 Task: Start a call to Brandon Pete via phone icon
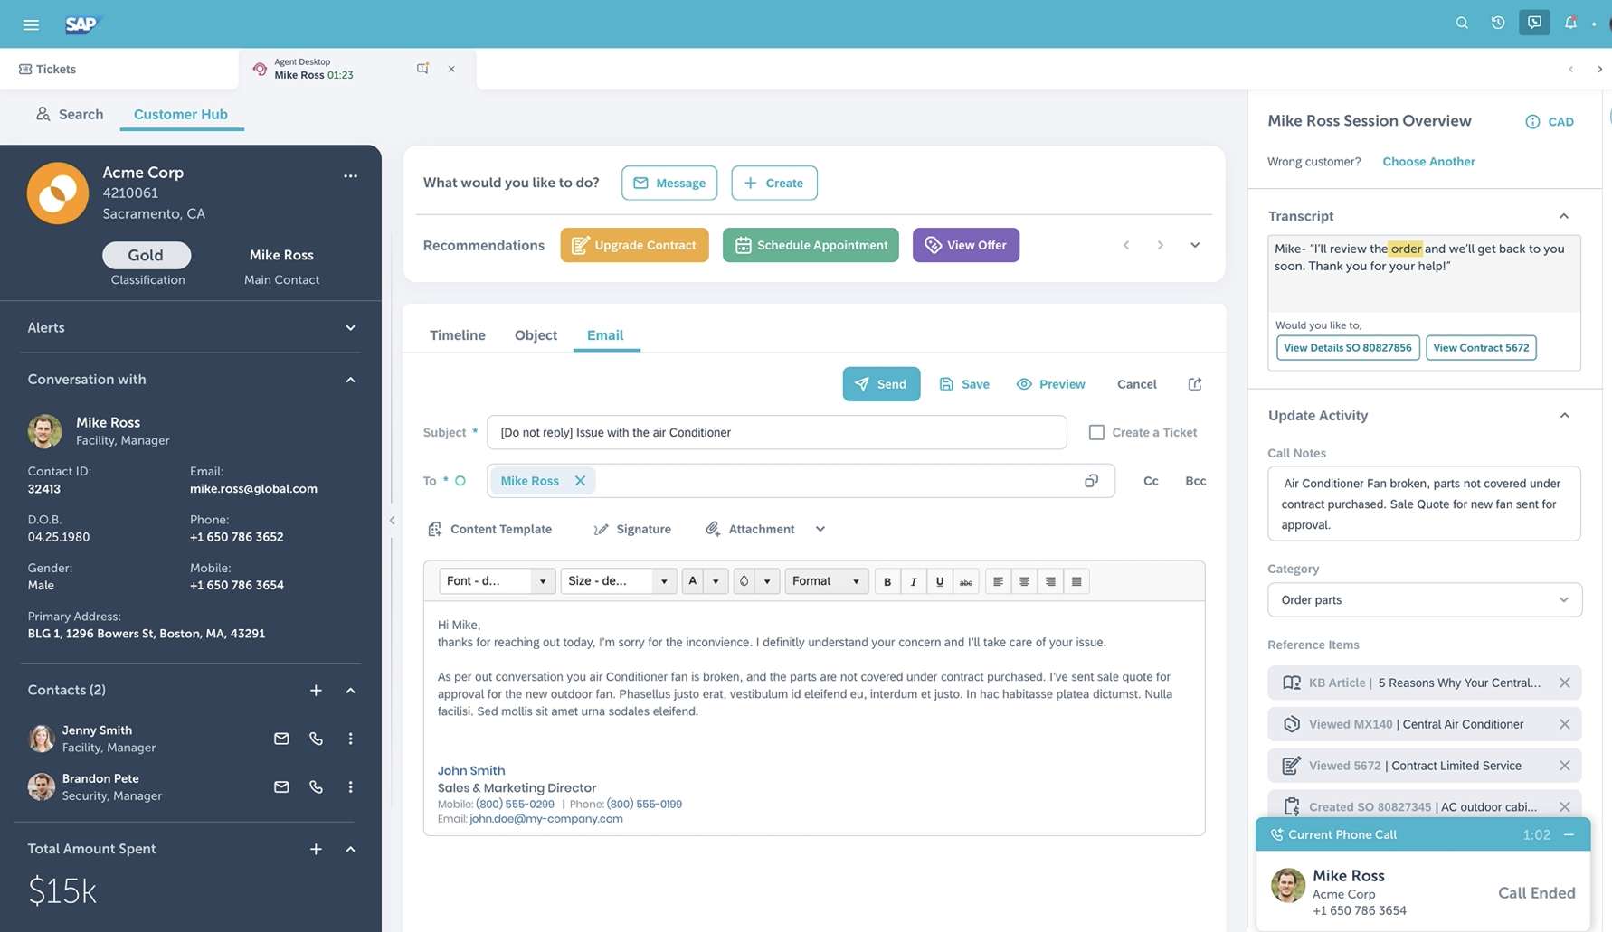[316, 786]
